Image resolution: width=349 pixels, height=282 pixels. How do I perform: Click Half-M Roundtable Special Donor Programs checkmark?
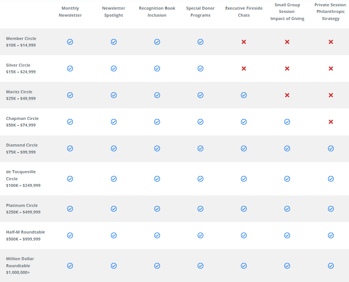[x=200, y=235]
